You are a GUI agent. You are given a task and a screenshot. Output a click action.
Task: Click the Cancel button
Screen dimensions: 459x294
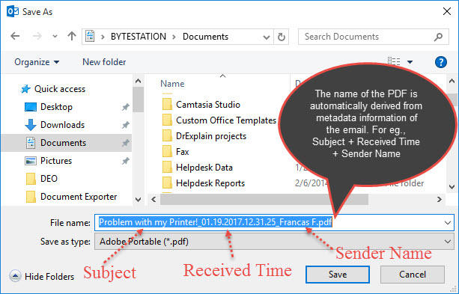413,275
